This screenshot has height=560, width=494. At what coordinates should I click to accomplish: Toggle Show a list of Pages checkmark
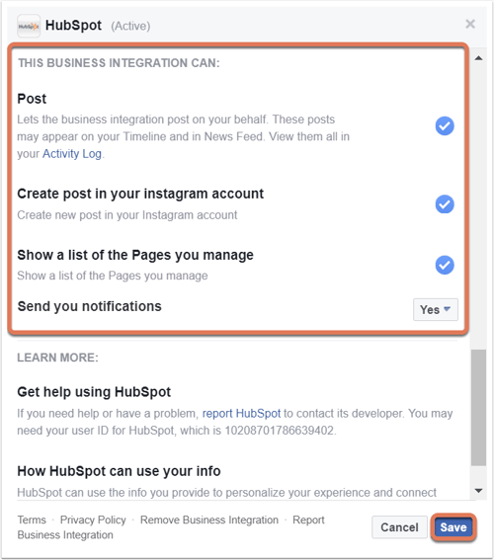pyautogui.click(x=445, y=265)
